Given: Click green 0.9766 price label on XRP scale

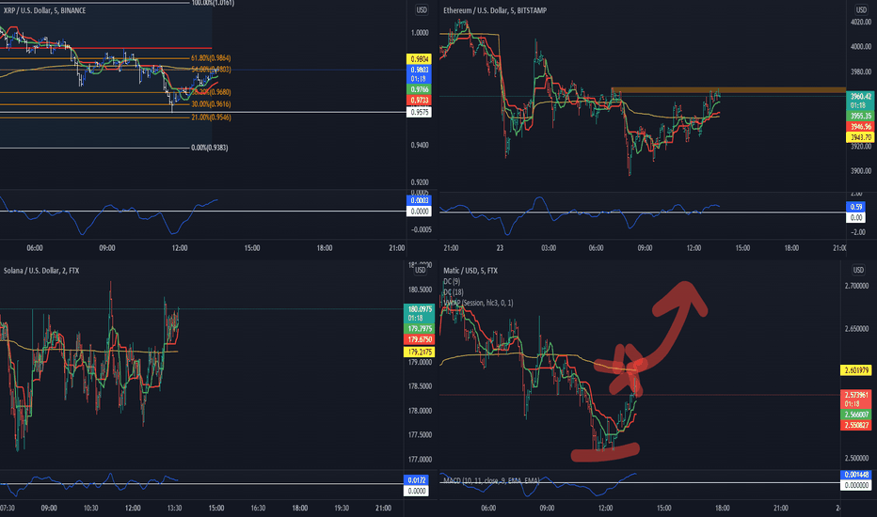Looking at the screenshot, I should pos(419,89).
